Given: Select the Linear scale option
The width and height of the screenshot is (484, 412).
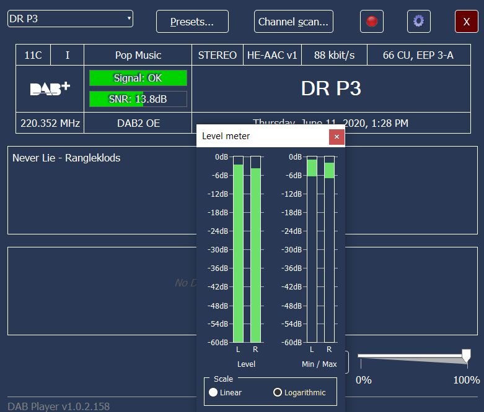Looking at the screenshot, I should click(214, 392).
